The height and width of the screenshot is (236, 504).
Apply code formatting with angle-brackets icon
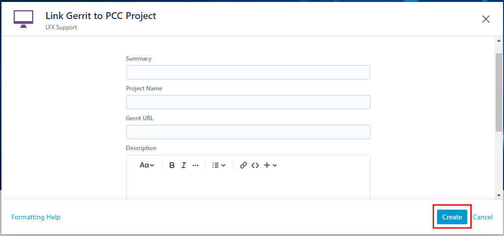point(255,165)
